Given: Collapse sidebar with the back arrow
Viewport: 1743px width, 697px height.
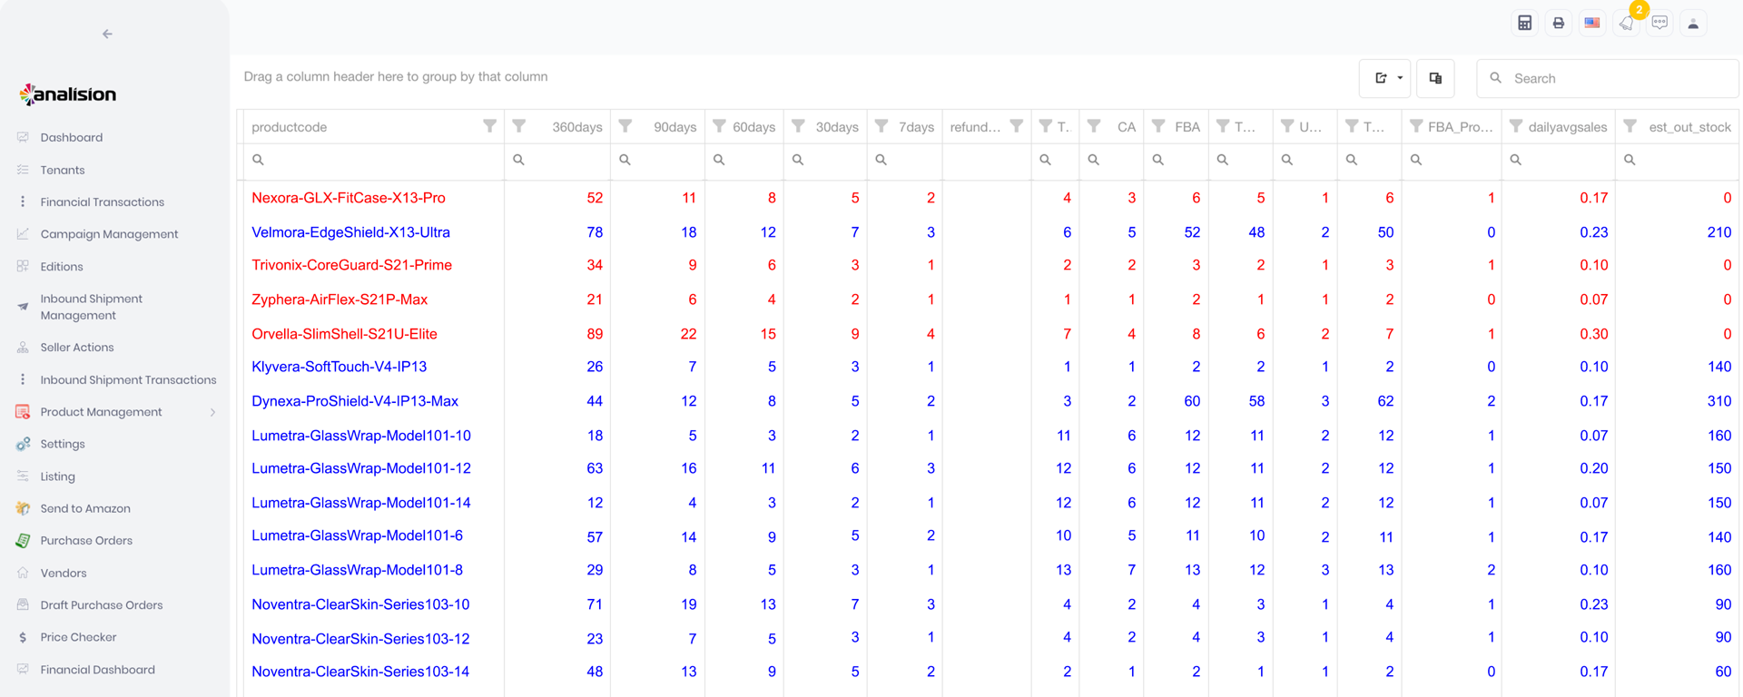Looking at the screenshot, I should point(108,34).
